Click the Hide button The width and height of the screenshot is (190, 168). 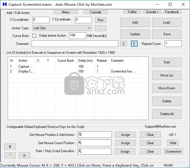[x=173, y=143]
